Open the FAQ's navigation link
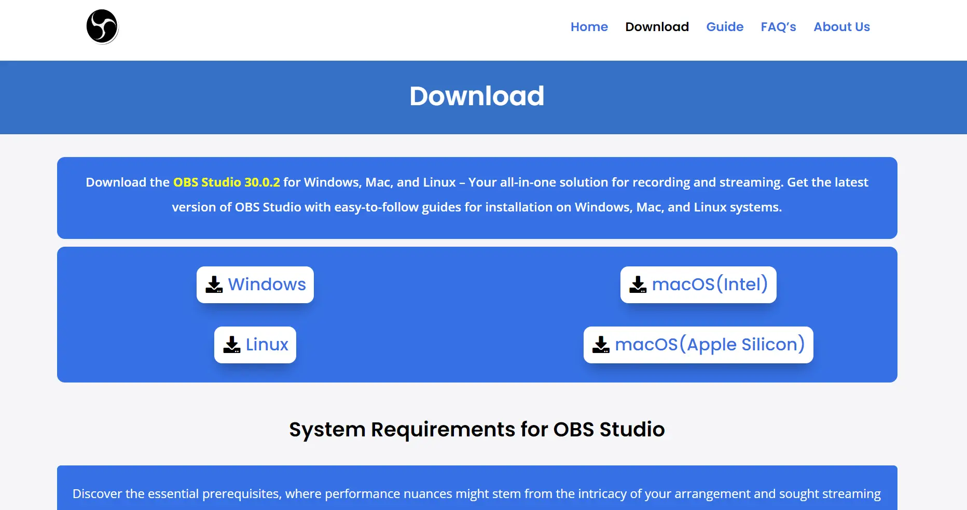This screenshot has width=967, height=510. click(x=778, y=27)
